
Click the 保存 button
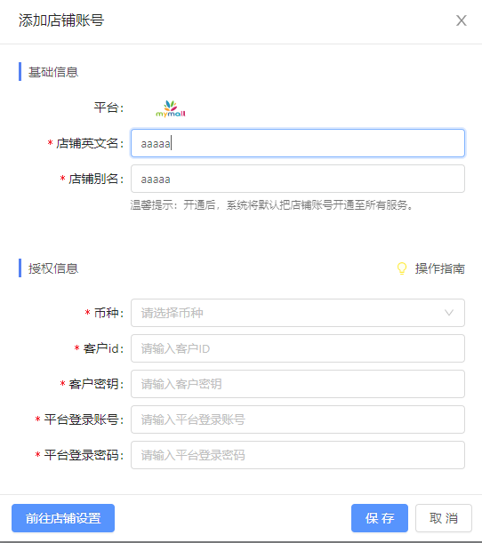380,518
